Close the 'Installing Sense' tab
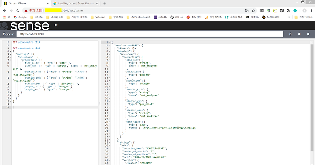Viewport: 315px width, 165px height. tap(97, 3)
